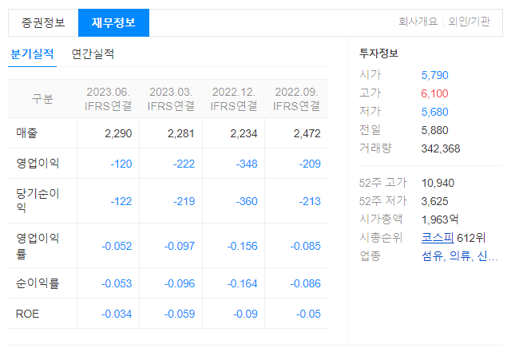Click the ROE value -0.05

click(308, 314)
